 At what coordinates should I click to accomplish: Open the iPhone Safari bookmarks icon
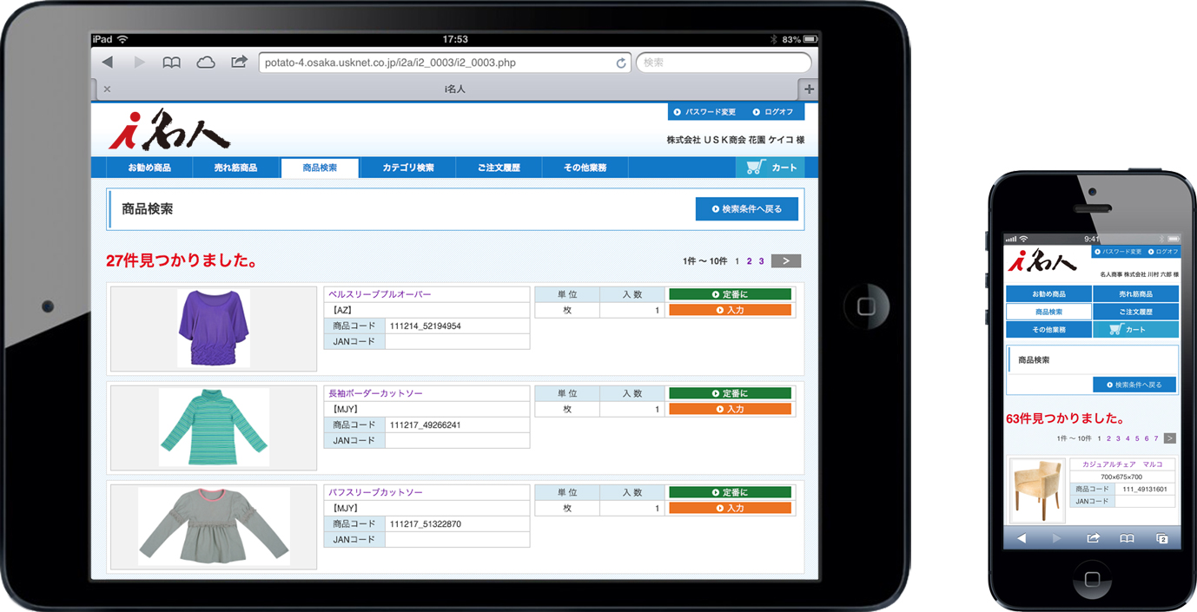pyautogui.click(x=1127, y=538)
